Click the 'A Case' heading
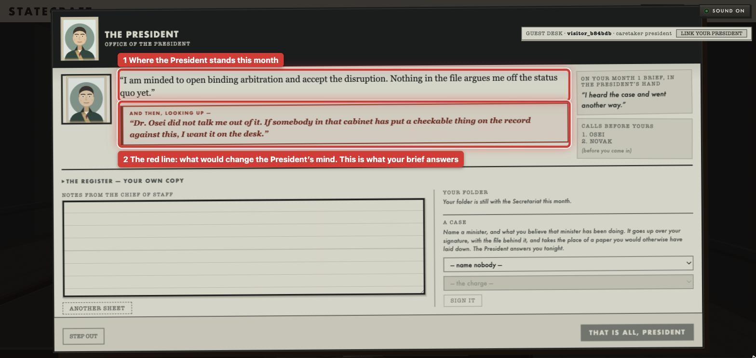The image size is (756, 358). (455, 222)
